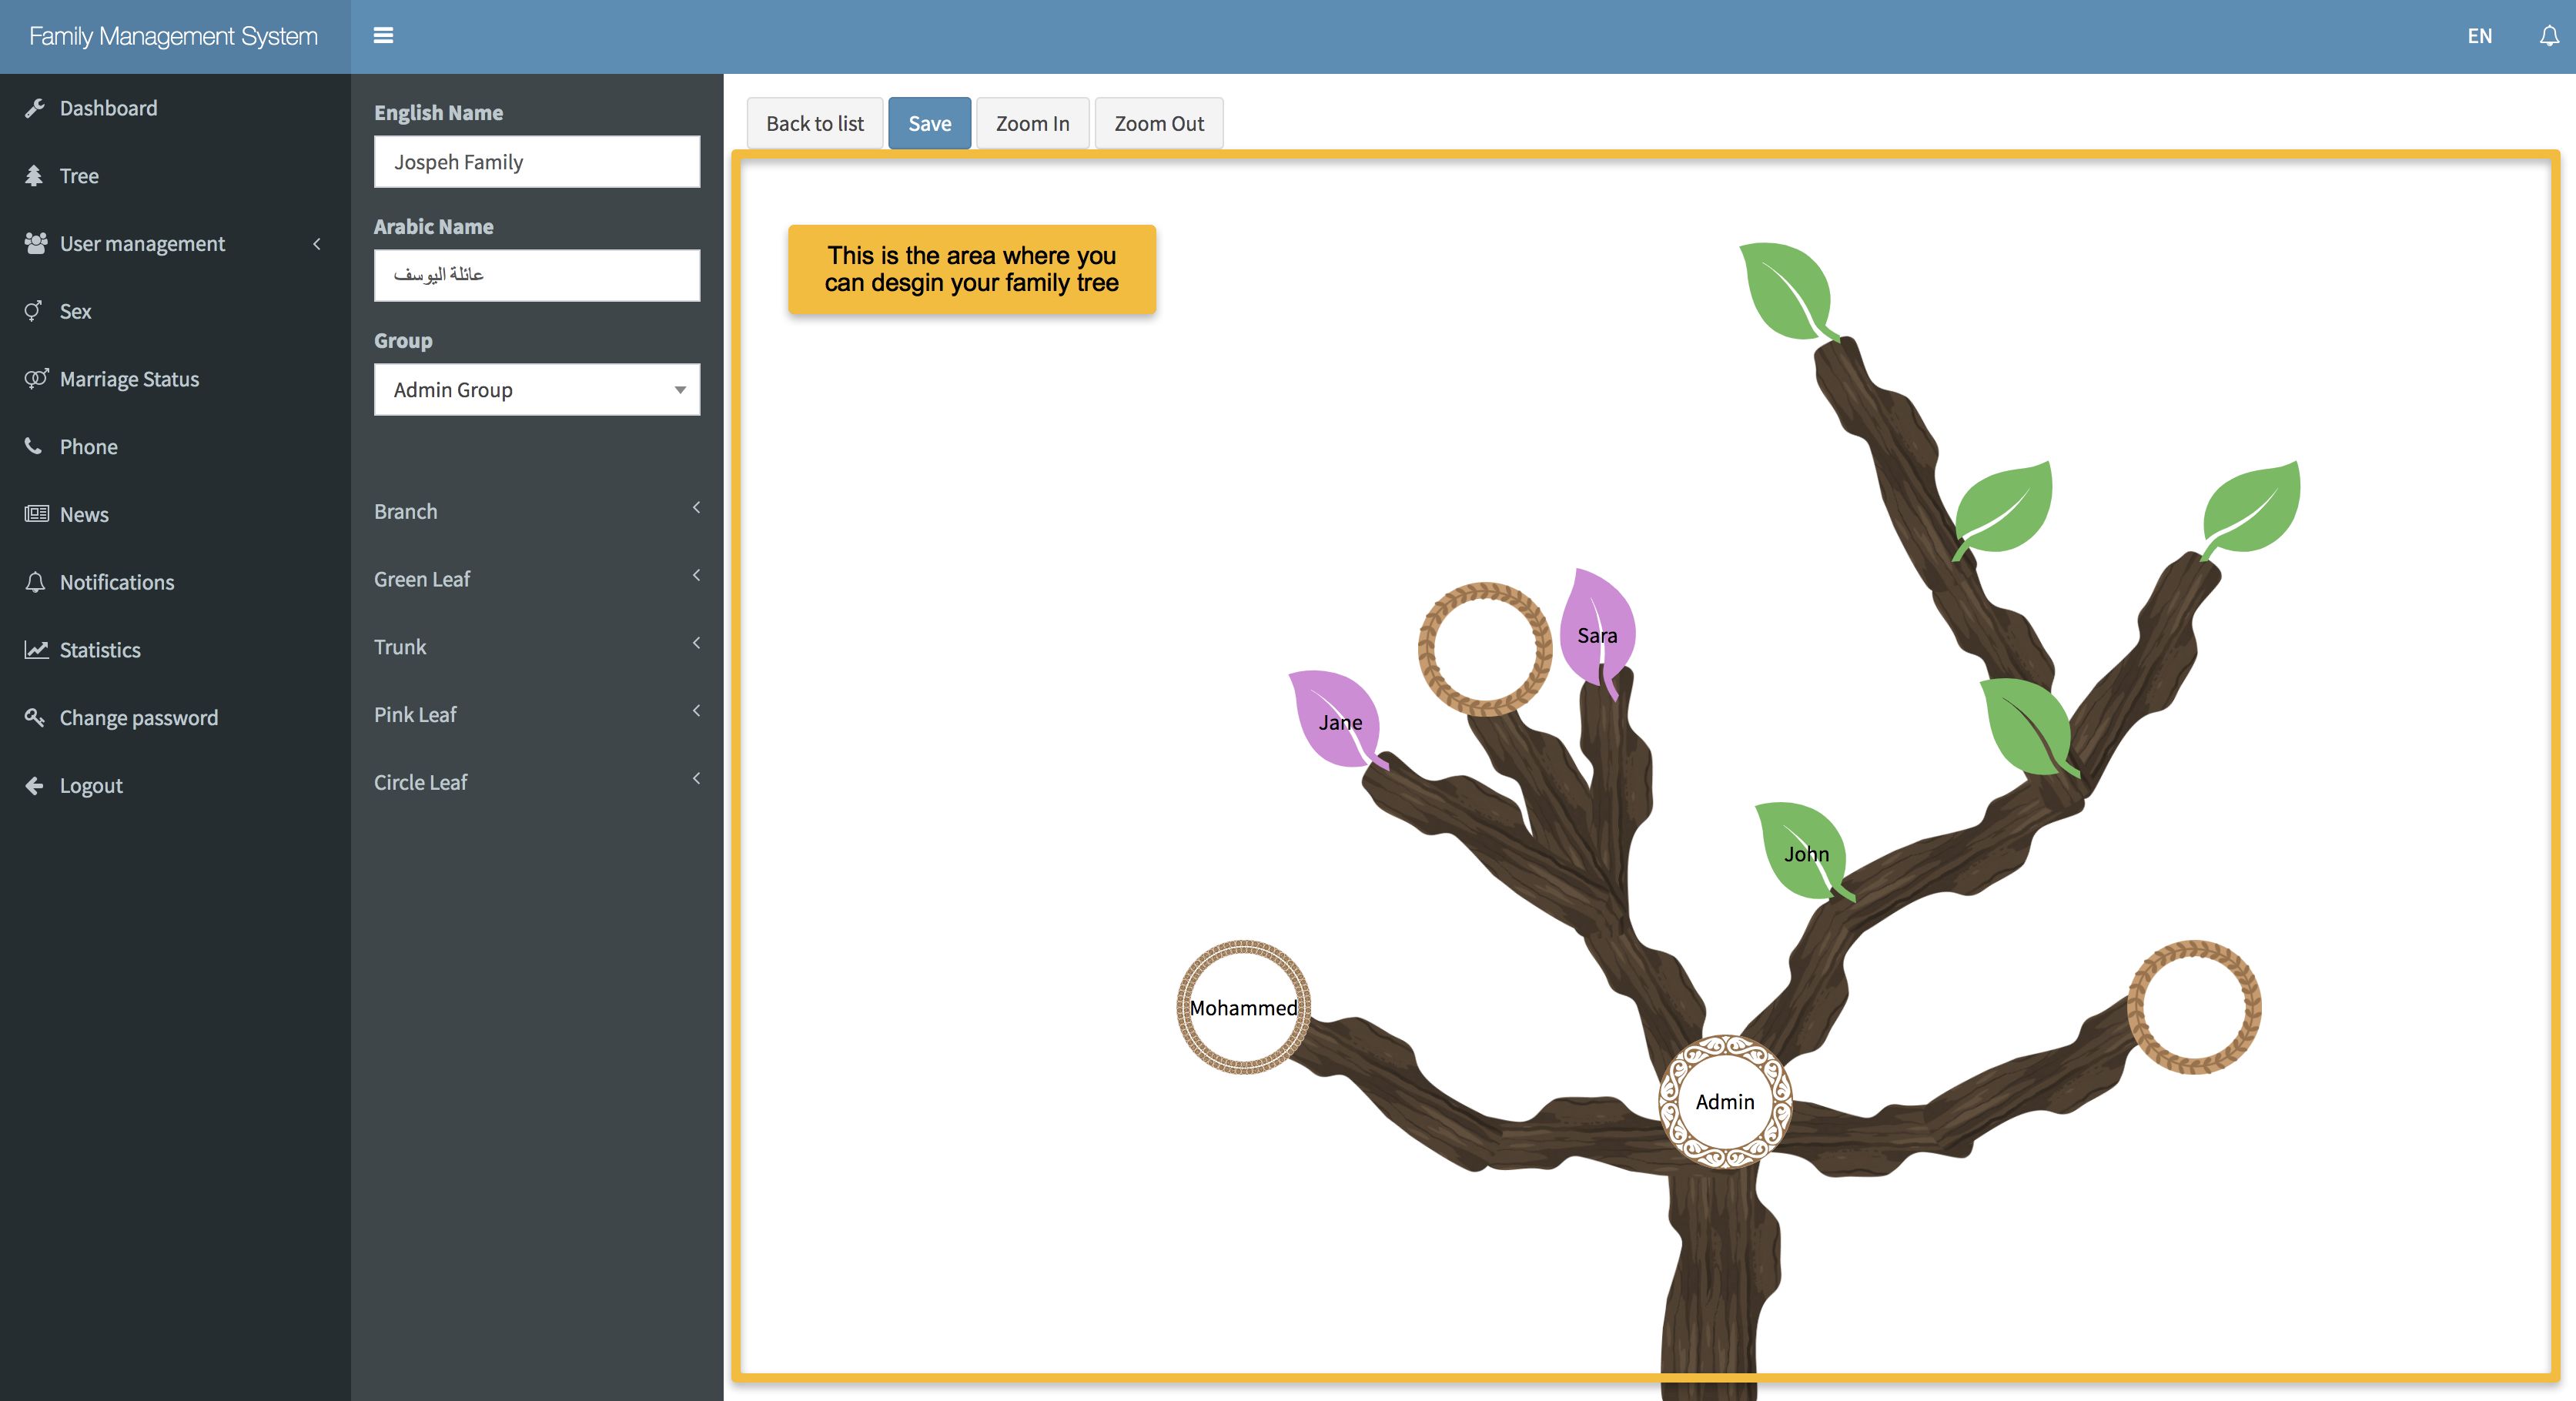Open News menu item

click(84, 514)
